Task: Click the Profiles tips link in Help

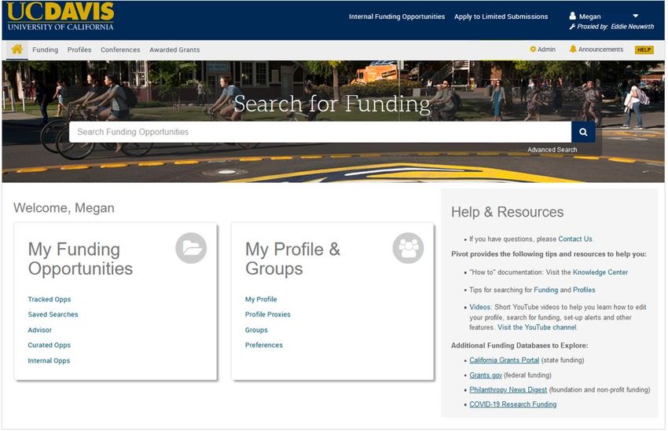Action: [585, 290]
